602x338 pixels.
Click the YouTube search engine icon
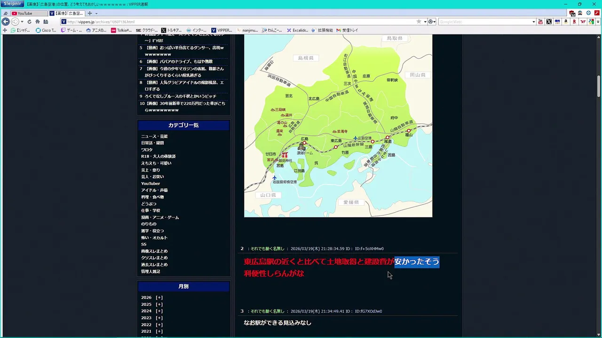click(x=540, y=22)
